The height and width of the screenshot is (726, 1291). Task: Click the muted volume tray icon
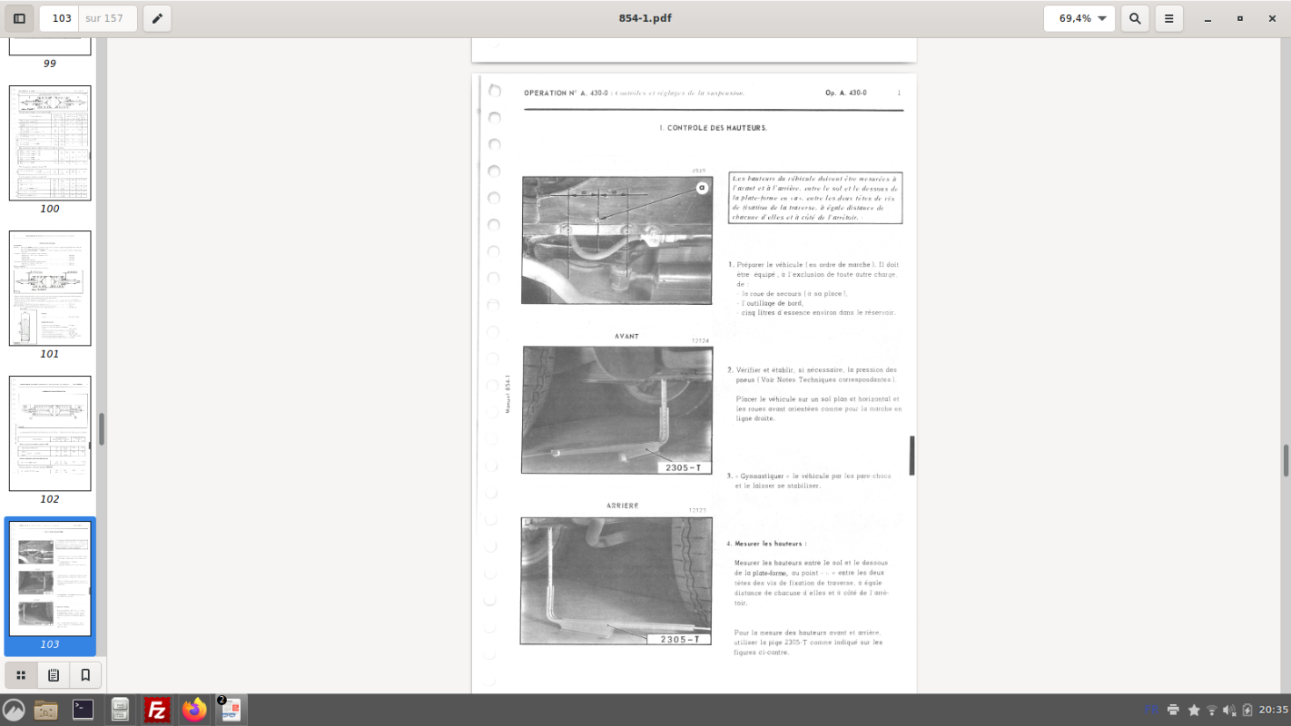[x=1229, y=710]
